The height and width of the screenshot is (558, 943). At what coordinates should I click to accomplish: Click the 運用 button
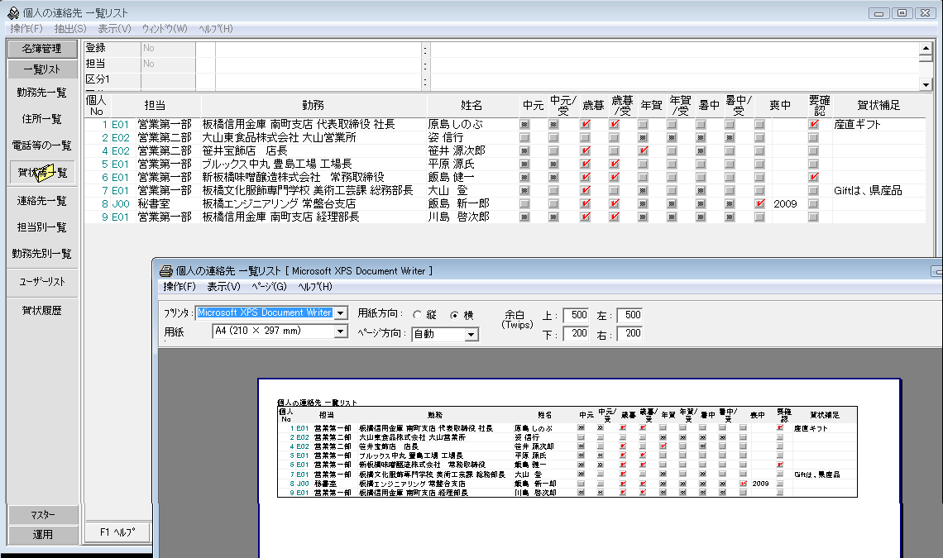click(43, 535)
